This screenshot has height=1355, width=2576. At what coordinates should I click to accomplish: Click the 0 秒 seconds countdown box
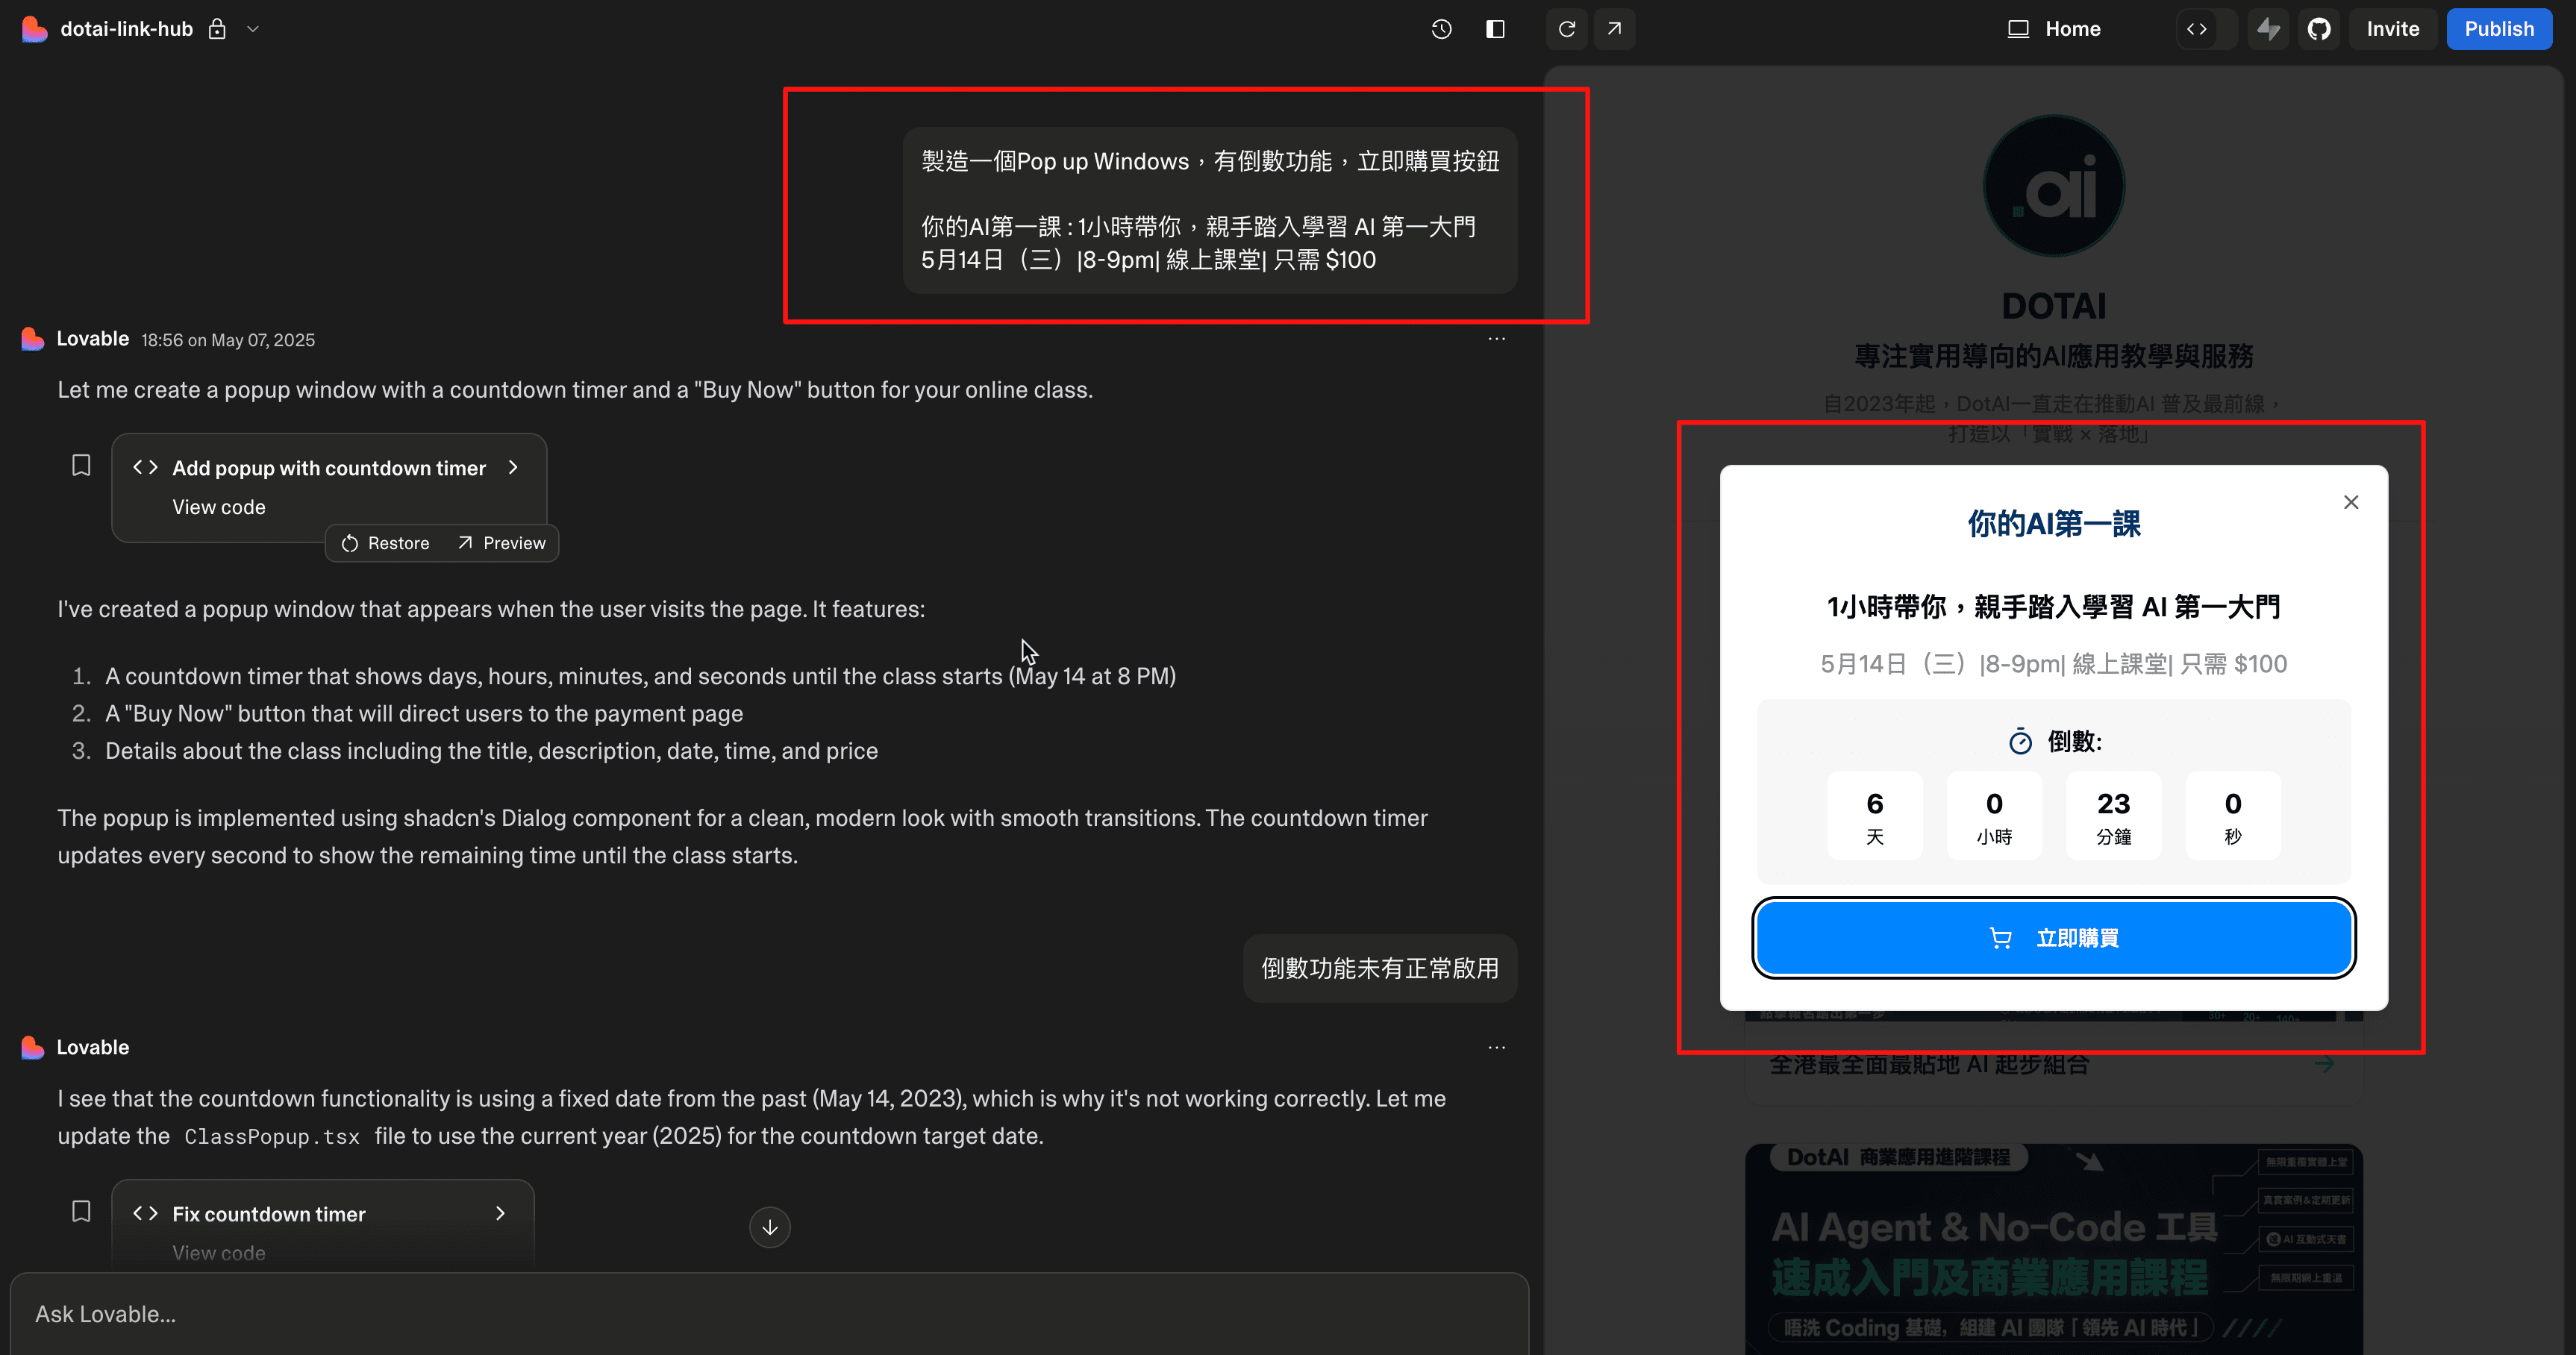click(x=2233, y=815)
